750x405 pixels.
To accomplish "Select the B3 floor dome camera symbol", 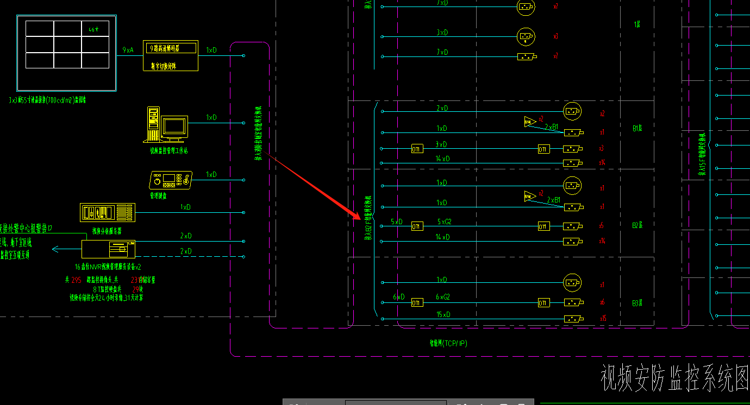I will coord(572,283).
